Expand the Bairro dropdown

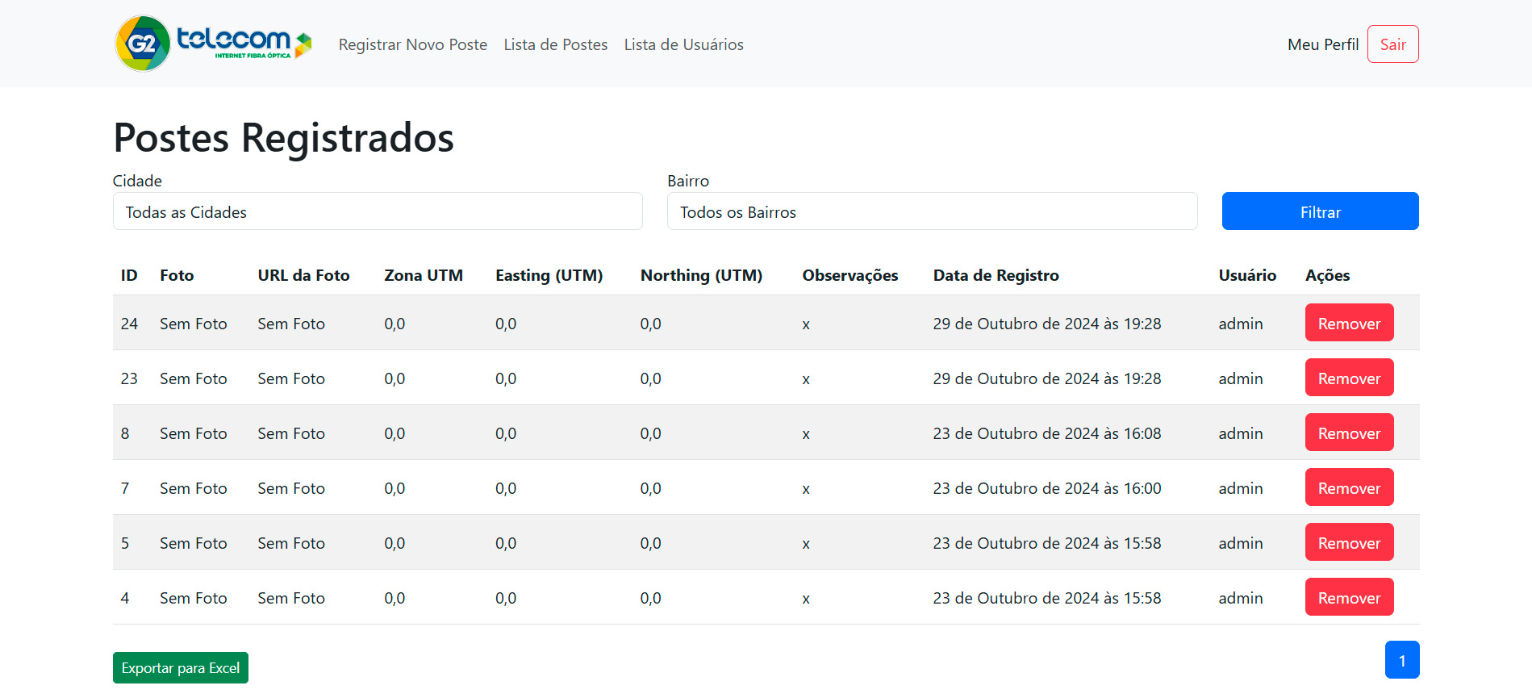click(932, 211)
